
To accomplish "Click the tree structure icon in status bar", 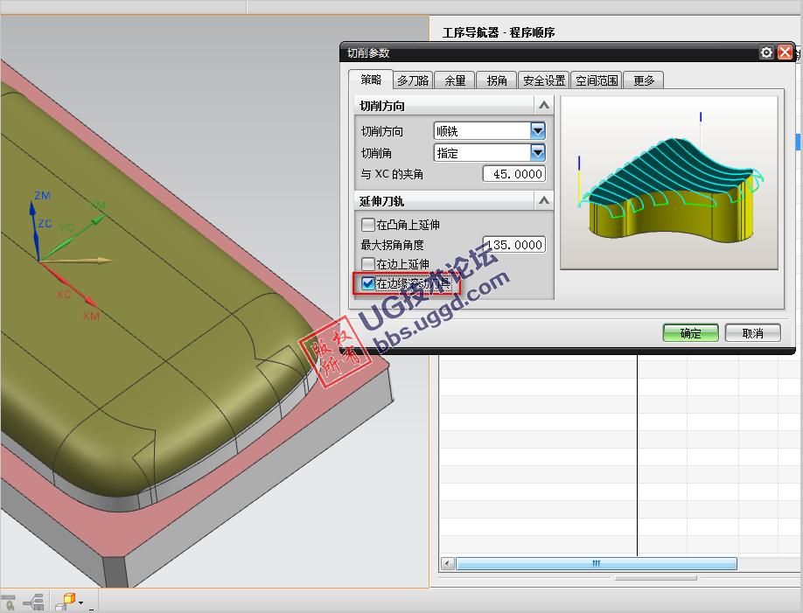I will point(36,602).
